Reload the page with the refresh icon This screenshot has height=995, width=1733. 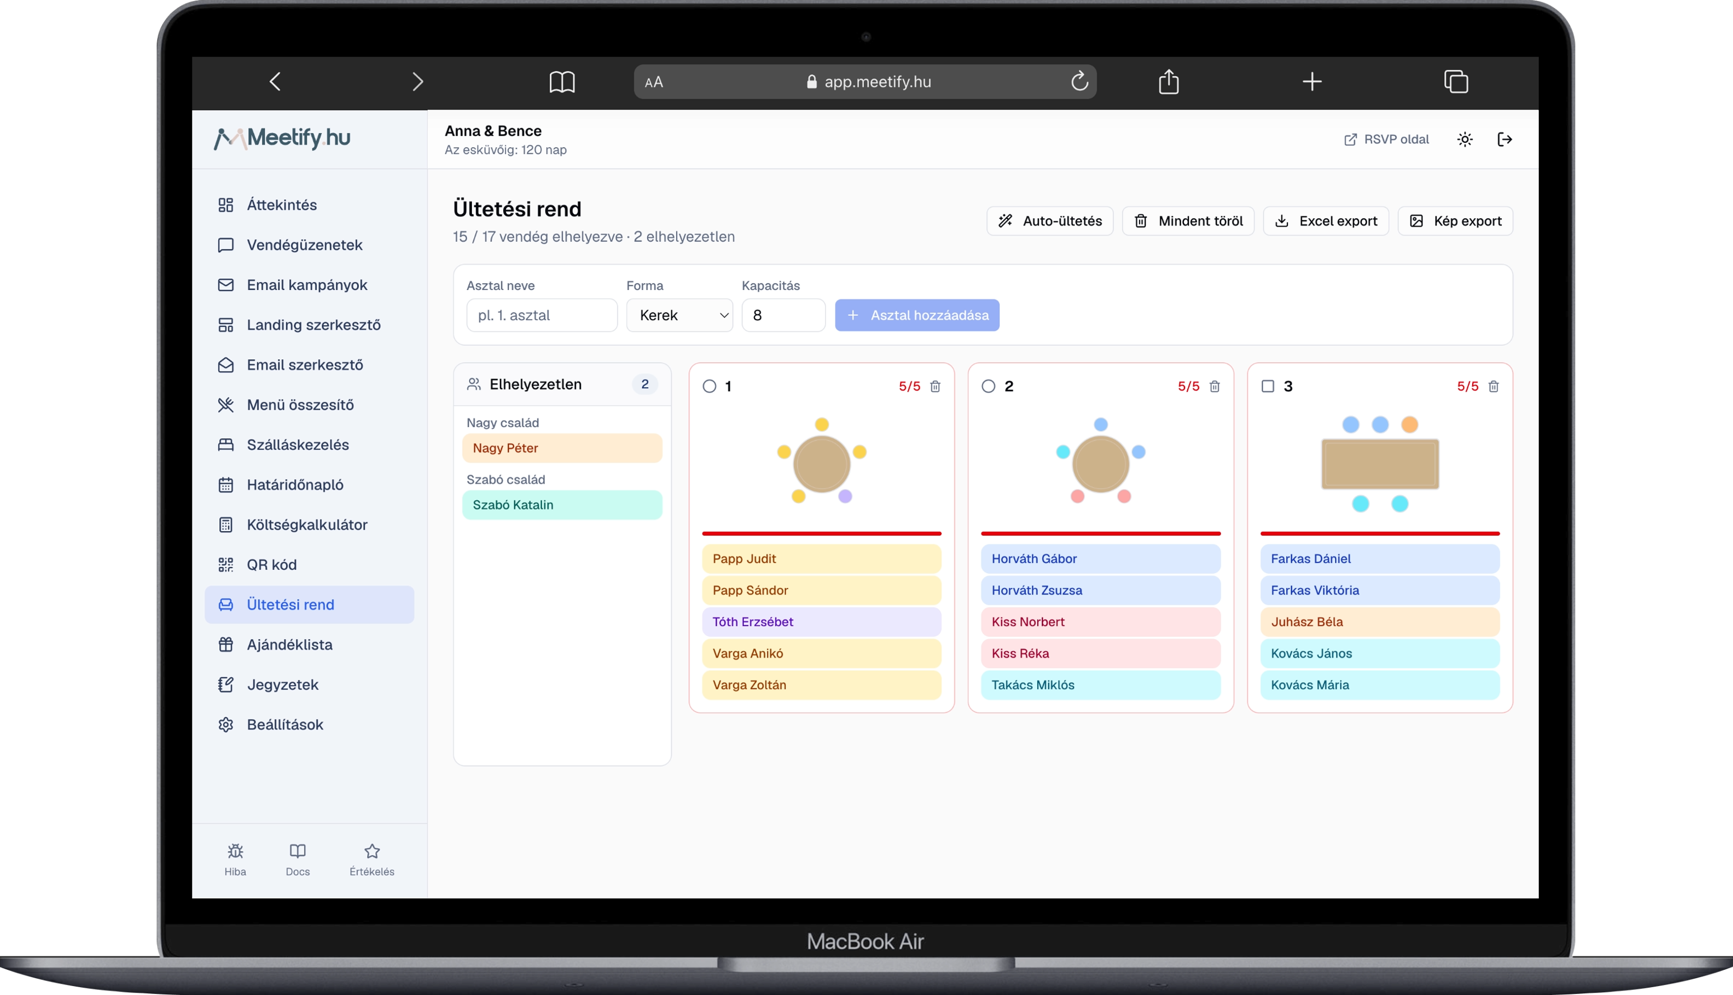(x=1079, y=81)
